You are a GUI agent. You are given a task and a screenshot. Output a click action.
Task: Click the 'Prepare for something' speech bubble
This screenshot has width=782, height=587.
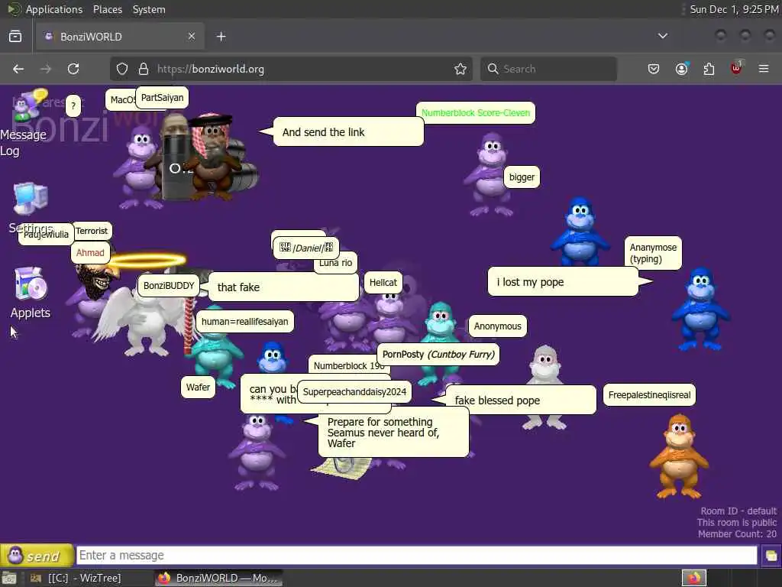[393, 433]
